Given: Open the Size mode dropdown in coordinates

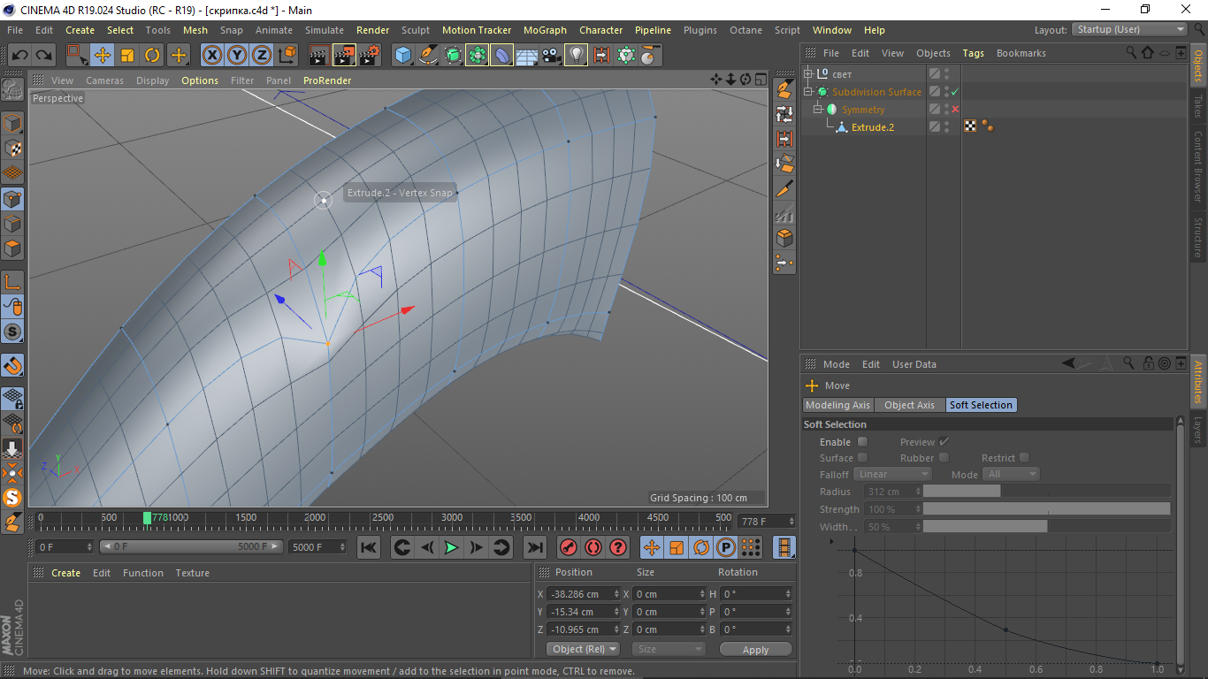Looking at the screenshot, I should (x=669, y=649).
